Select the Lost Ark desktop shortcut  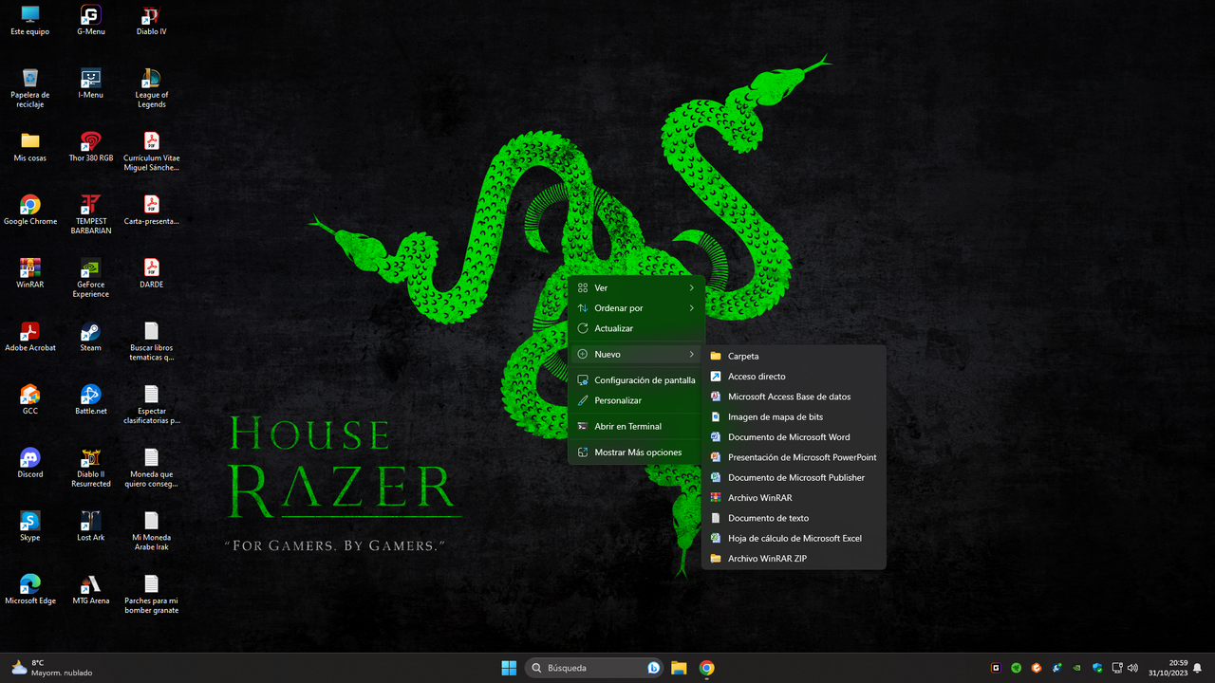coord(91,526)
